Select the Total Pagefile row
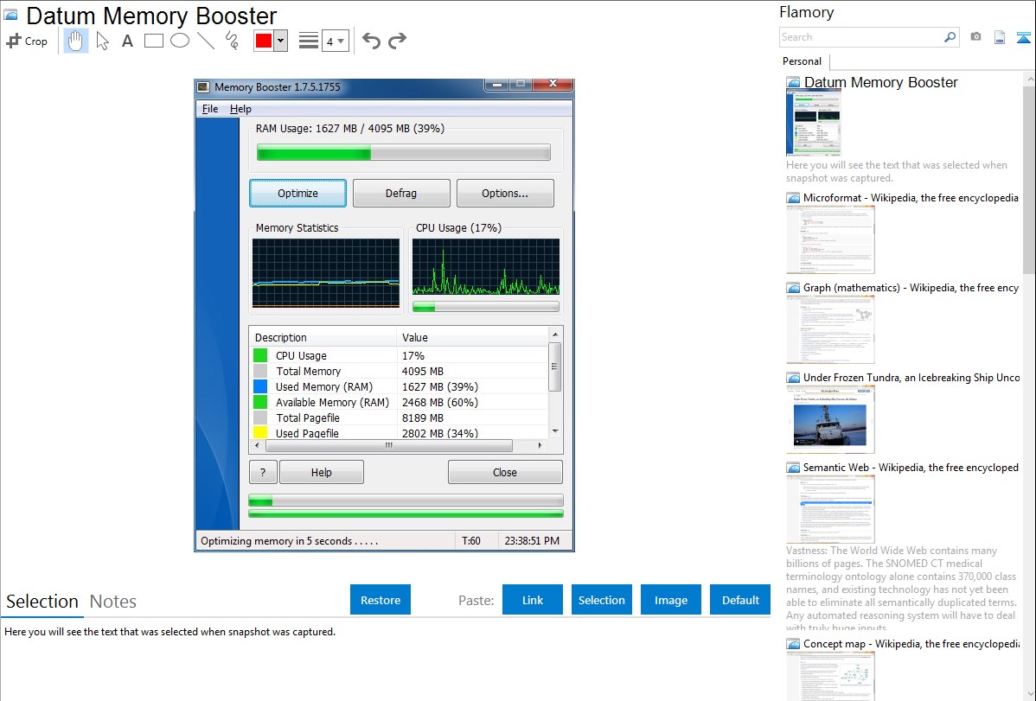 click(399, 417)
